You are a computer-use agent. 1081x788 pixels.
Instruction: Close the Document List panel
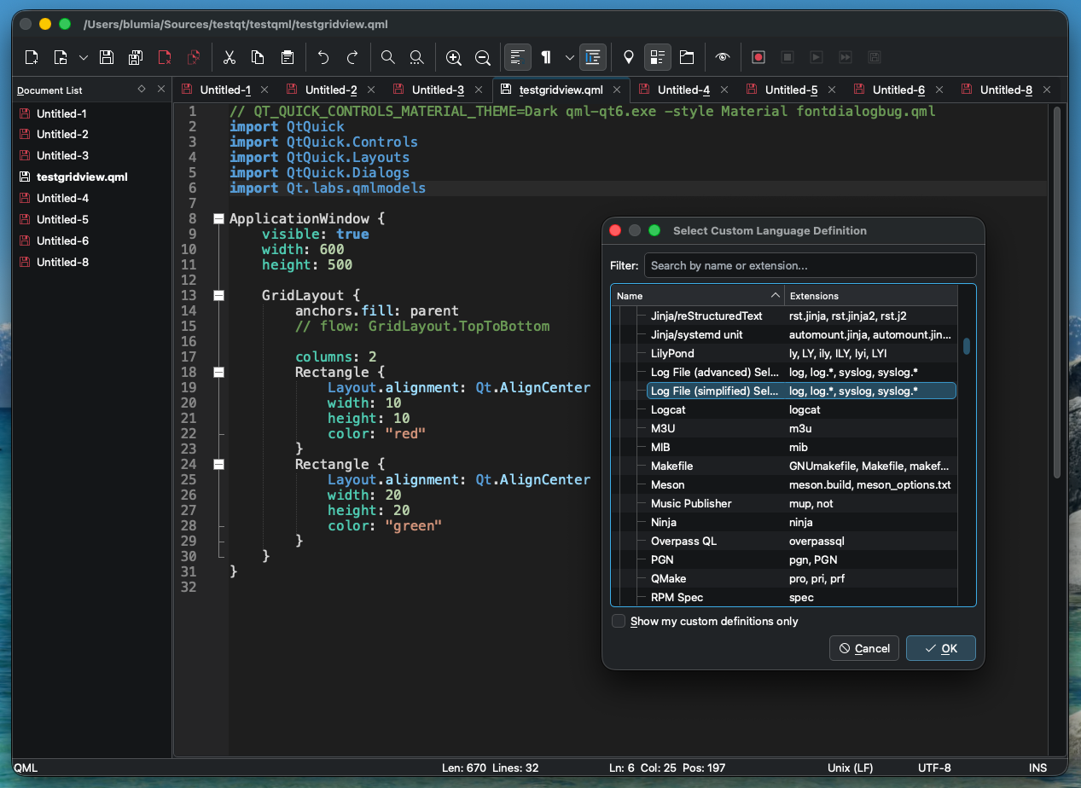pos(160,89)
